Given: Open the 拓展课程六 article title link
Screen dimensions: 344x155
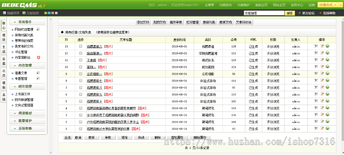Looking at the screenshot, I should (94, 47).
